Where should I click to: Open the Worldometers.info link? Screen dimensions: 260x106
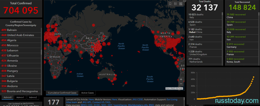coord(138,105)
